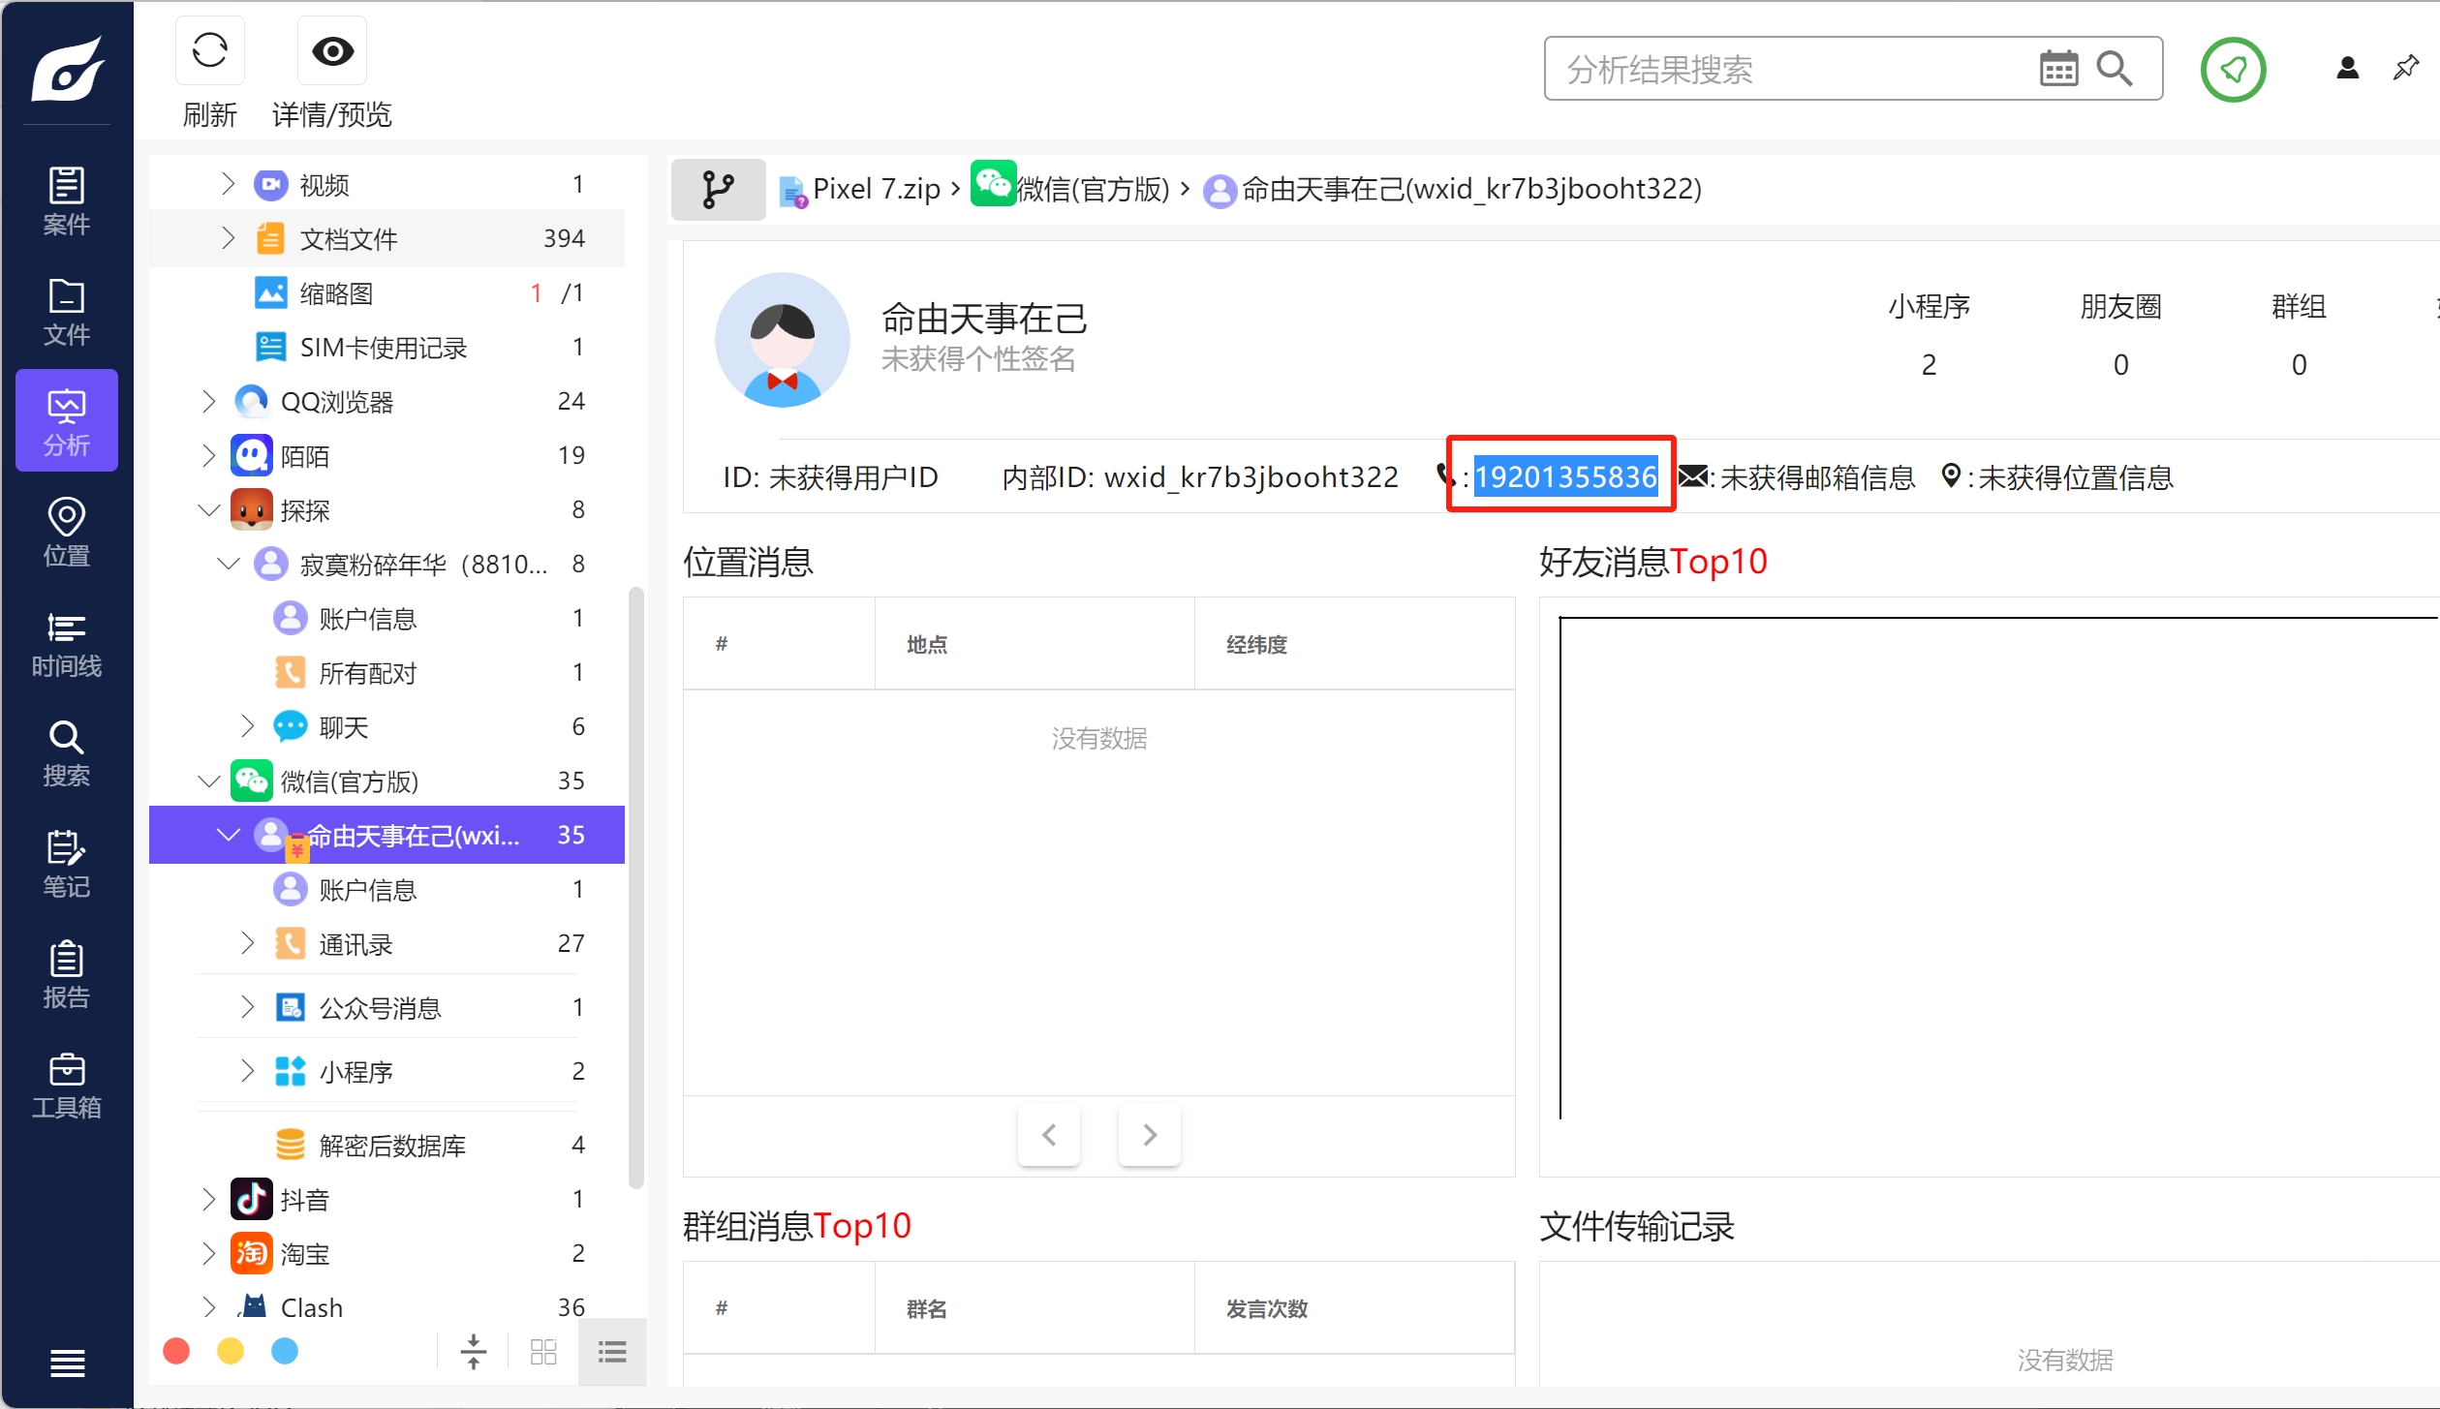Select 账户信息 under 命由天事在己

point(387,889)
